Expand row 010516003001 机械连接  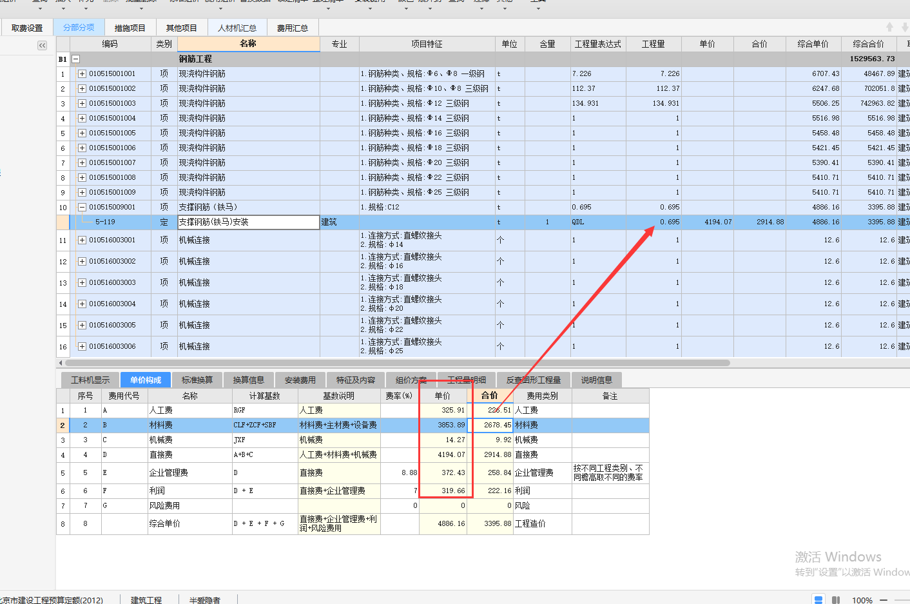[82, 240]
